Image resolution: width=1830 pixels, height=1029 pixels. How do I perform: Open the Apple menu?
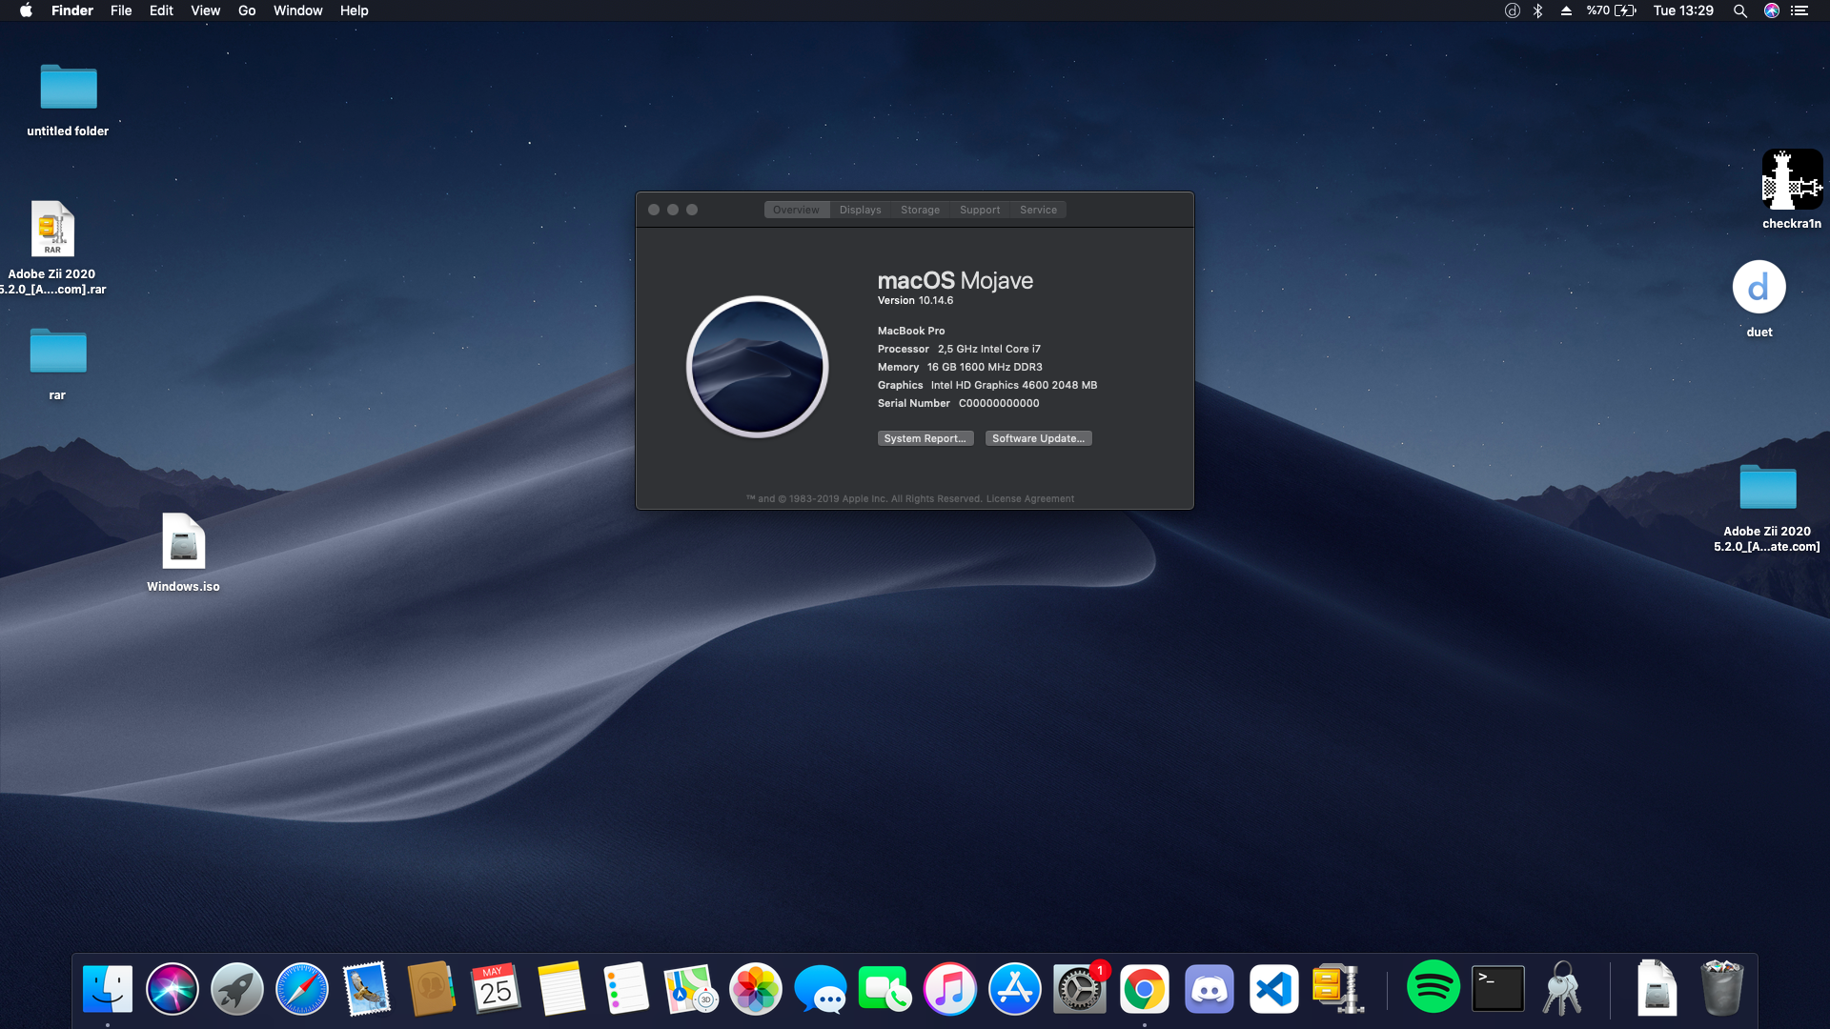pos(26,10)
